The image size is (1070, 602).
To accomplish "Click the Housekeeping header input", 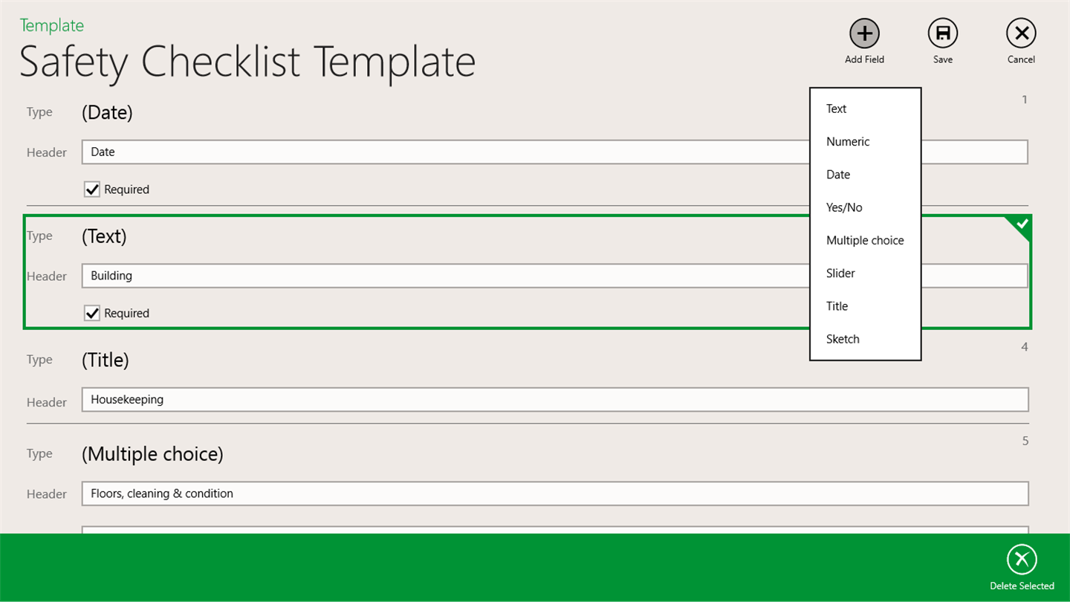I will (x=554, y=399).
